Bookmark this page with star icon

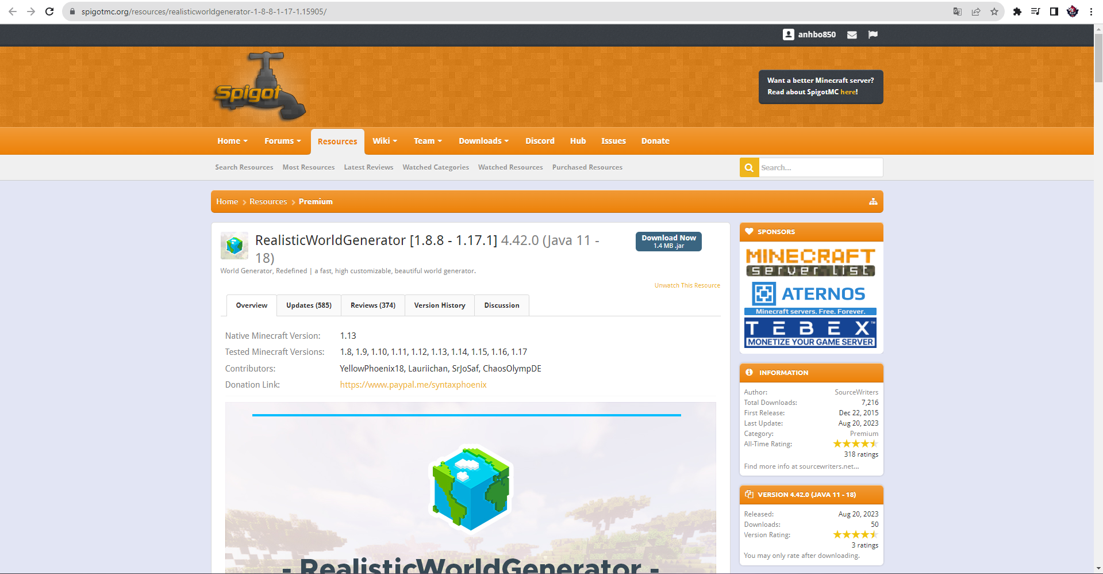(994, 12)
